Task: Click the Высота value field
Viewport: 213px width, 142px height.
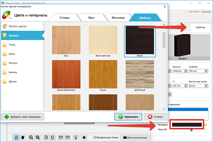Action: 179,71
